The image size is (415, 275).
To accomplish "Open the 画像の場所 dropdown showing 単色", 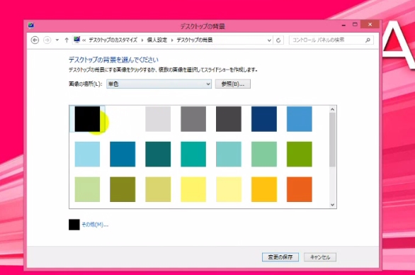I will point(159,84).
